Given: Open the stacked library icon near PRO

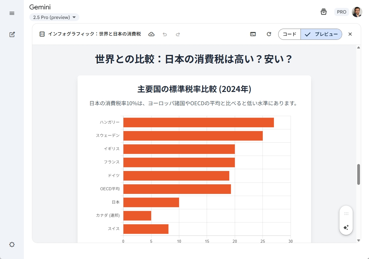Looking at the screenshot, I should 323,12.
